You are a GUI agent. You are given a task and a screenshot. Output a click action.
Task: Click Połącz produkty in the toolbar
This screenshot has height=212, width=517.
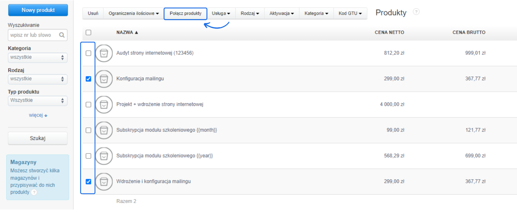(185, 13)
